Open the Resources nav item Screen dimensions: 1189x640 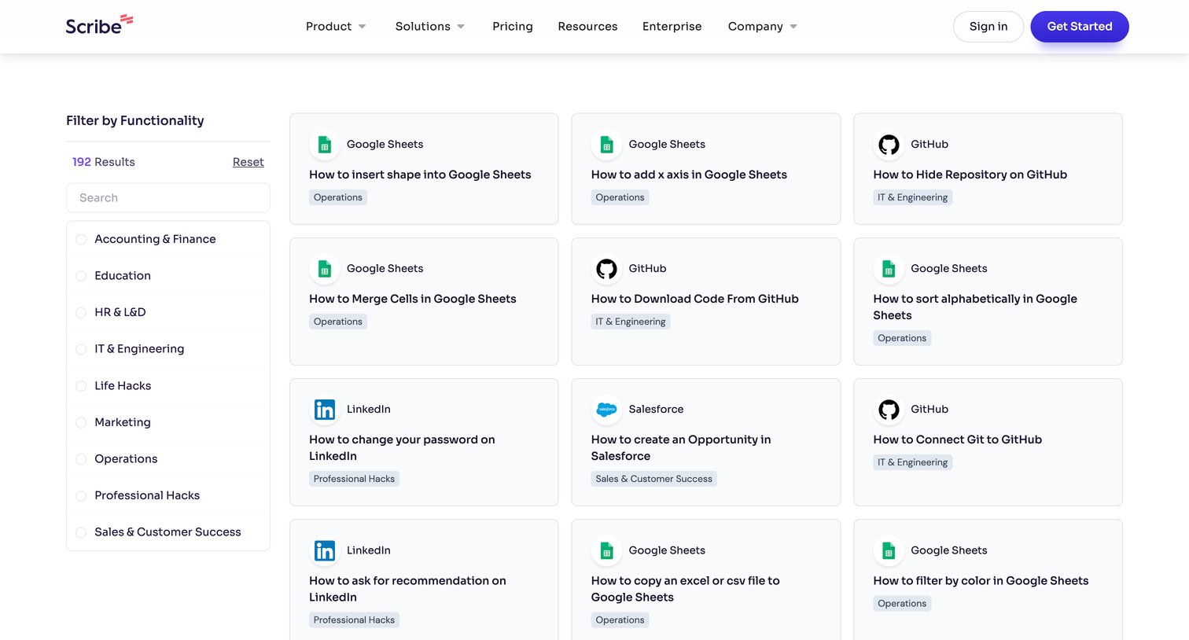[x=587, y=27]
